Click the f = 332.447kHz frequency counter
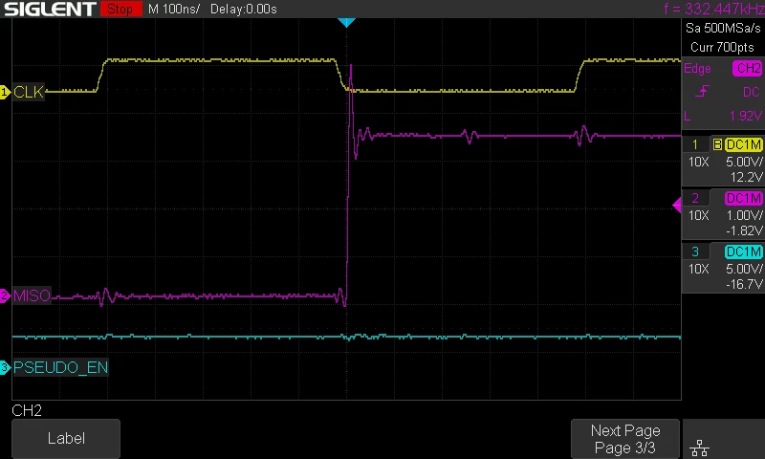Screen dimensions: 765x459 click(x=713, y=9)
